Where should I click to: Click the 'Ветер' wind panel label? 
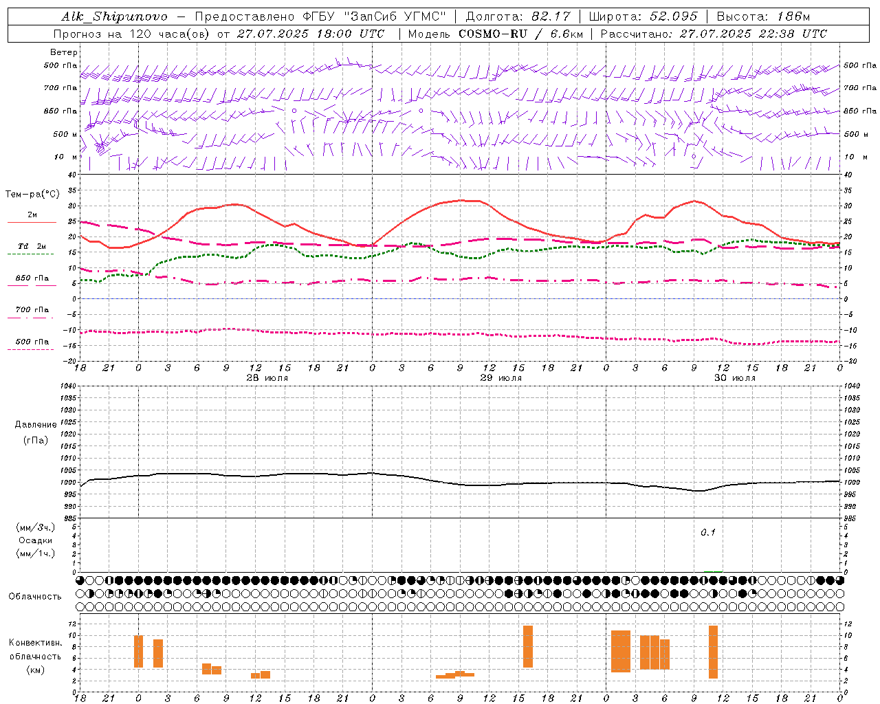(63, 52)
